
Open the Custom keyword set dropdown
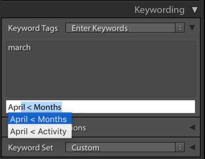pos(120,147)
